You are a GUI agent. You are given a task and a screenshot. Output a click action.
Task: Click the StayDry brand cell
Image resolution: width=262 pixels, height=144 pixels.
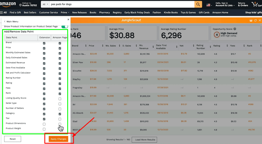click(x=76, y=79)
